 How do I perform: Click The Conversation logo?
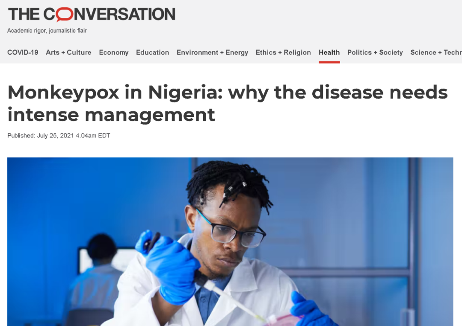[92, 15]
